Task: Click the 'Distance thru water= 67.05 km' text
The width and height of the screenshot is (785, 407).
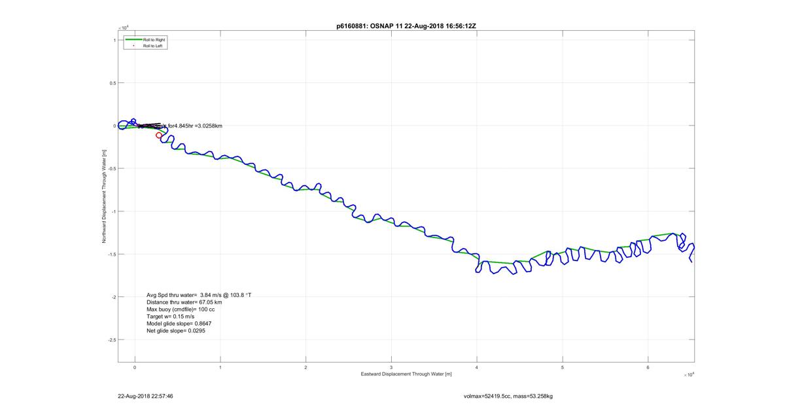Action: click(184, 302)
